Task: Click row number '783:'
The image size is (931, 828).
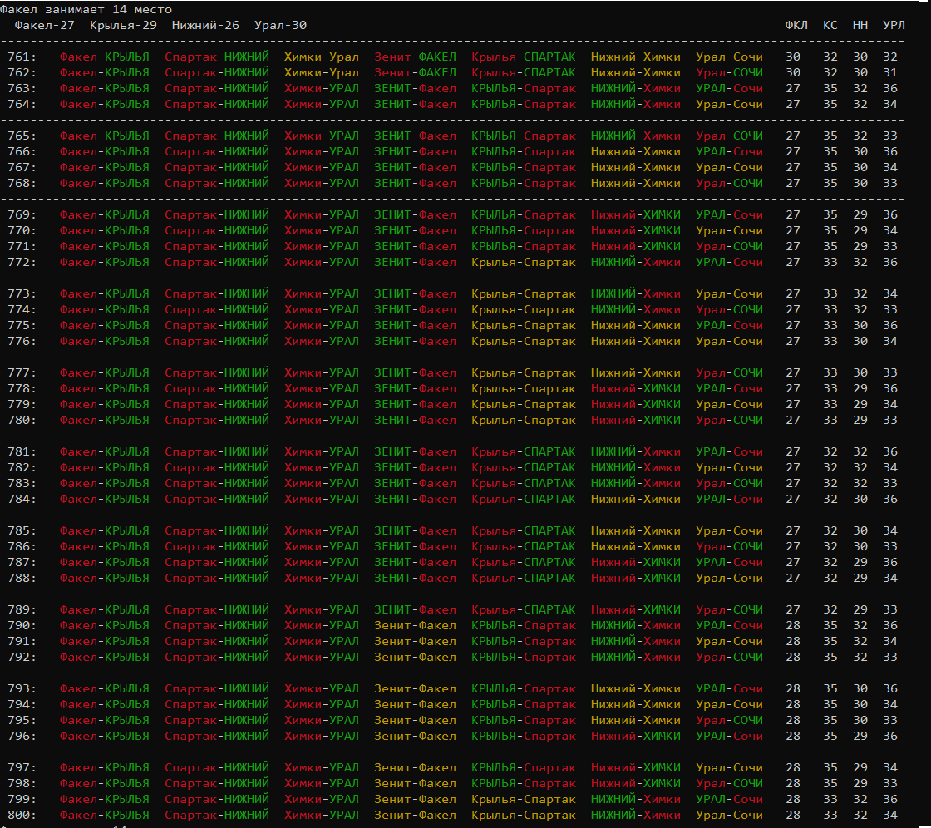Action: pos(22,484)
